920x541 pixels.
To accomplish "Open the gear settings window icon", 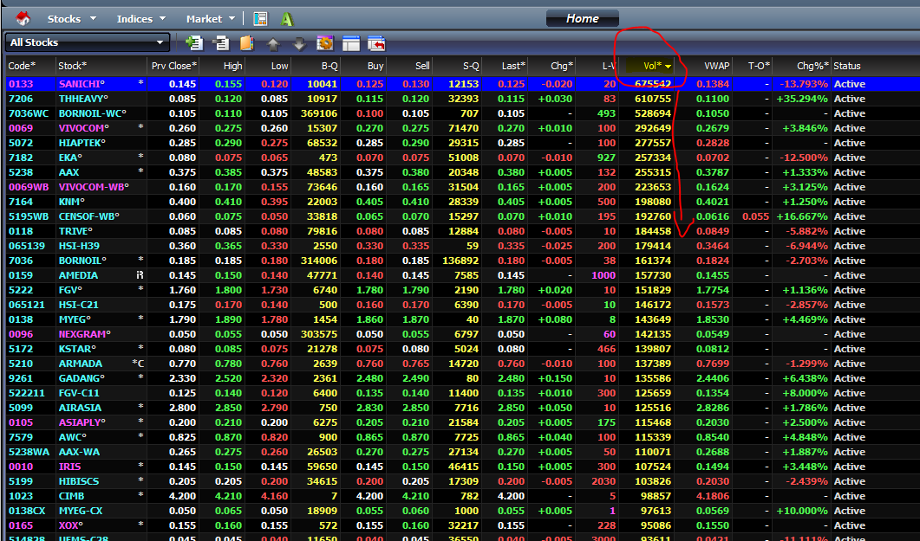I will click(x=324, y=42).
